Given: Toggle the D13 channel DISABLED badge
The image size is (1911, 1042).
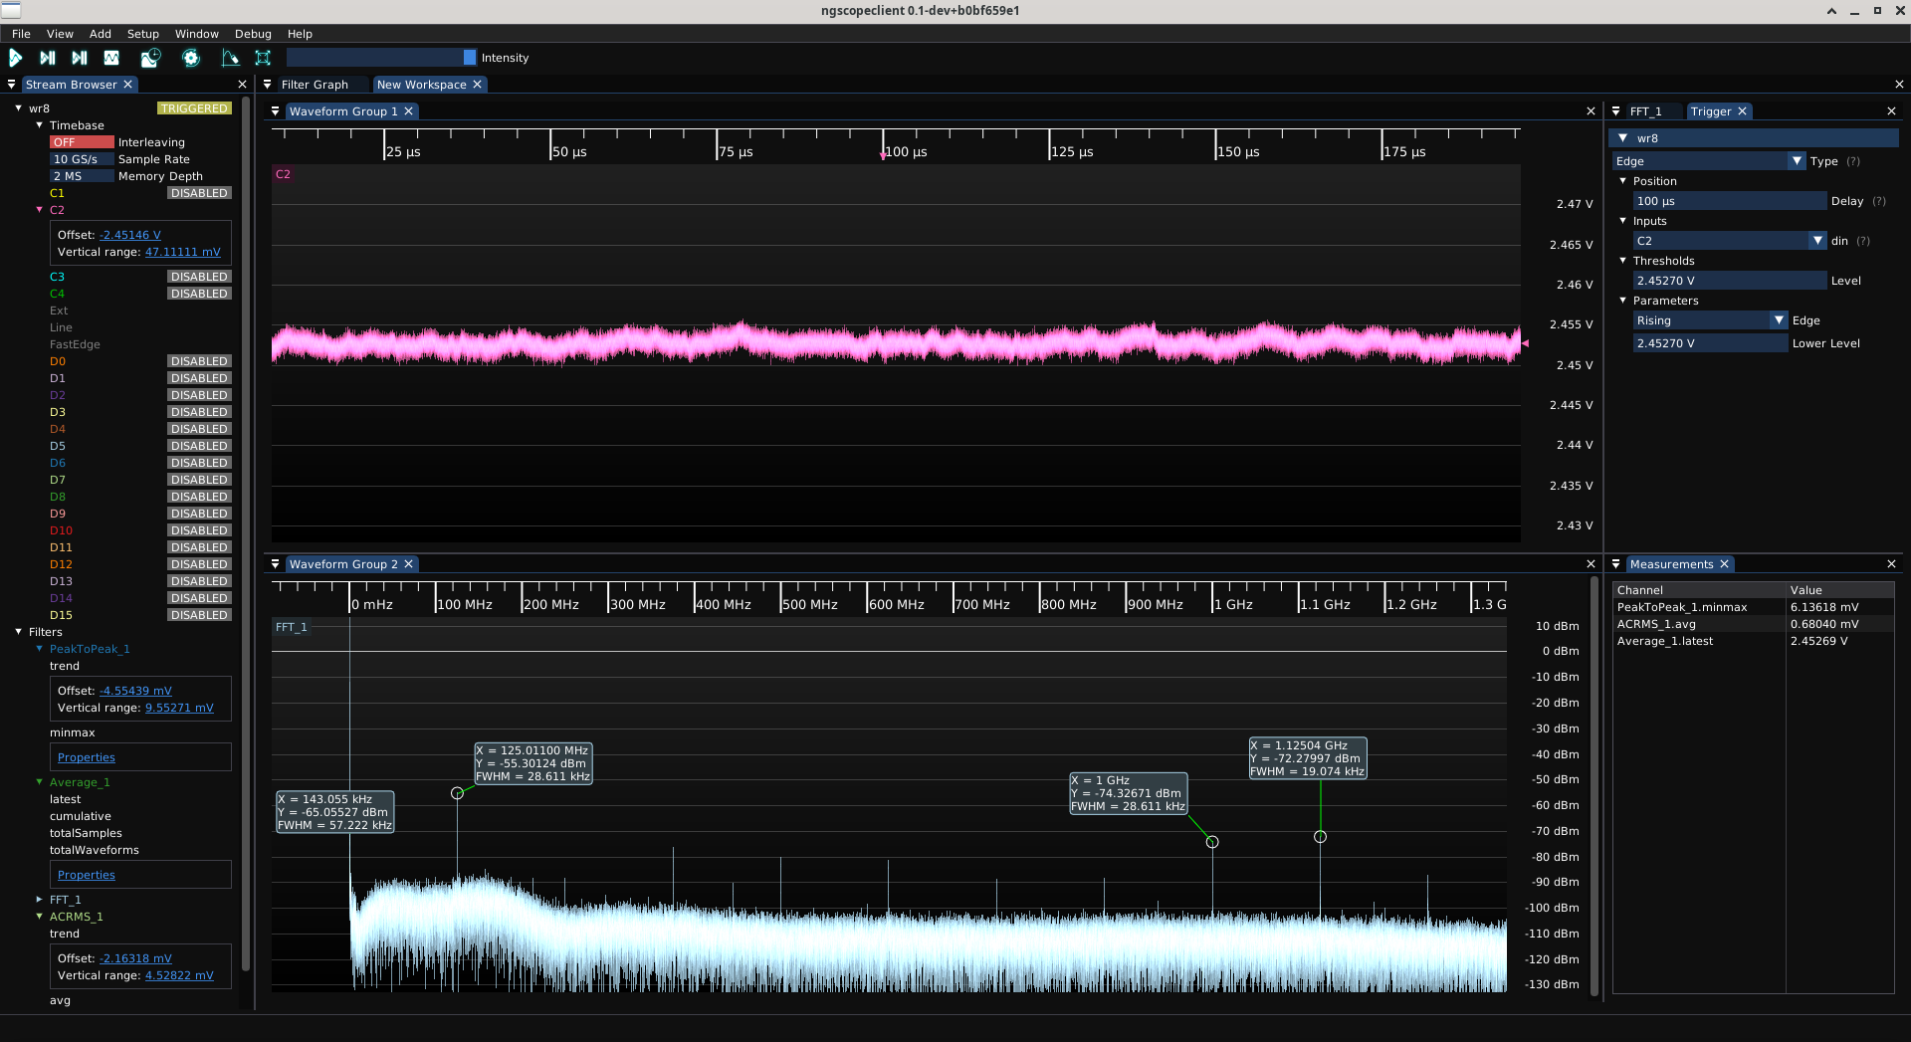Looking at the screenshot, I should click(199, 581).
